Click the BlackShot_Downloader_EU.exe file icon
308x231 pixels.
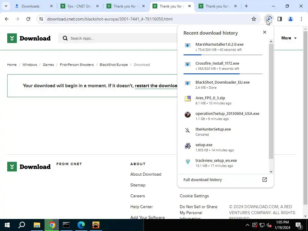tap(188, 83)
